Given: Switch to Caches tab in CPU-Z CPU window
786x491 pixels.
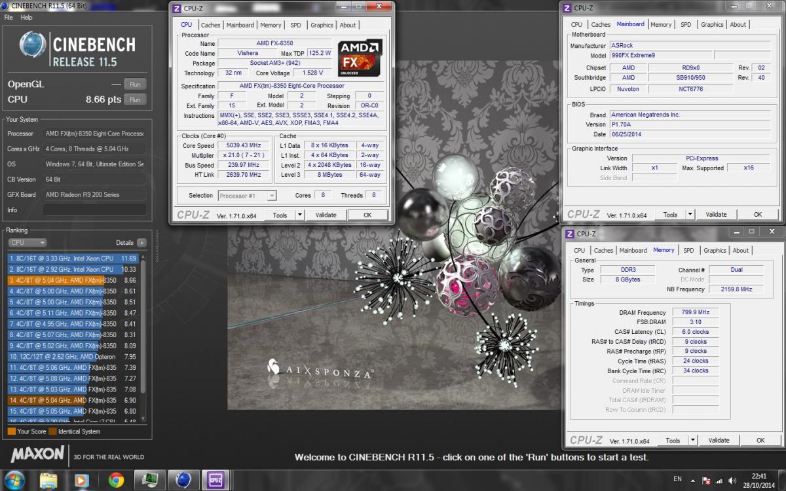Looking at the screenshot, I should (210, 25).
